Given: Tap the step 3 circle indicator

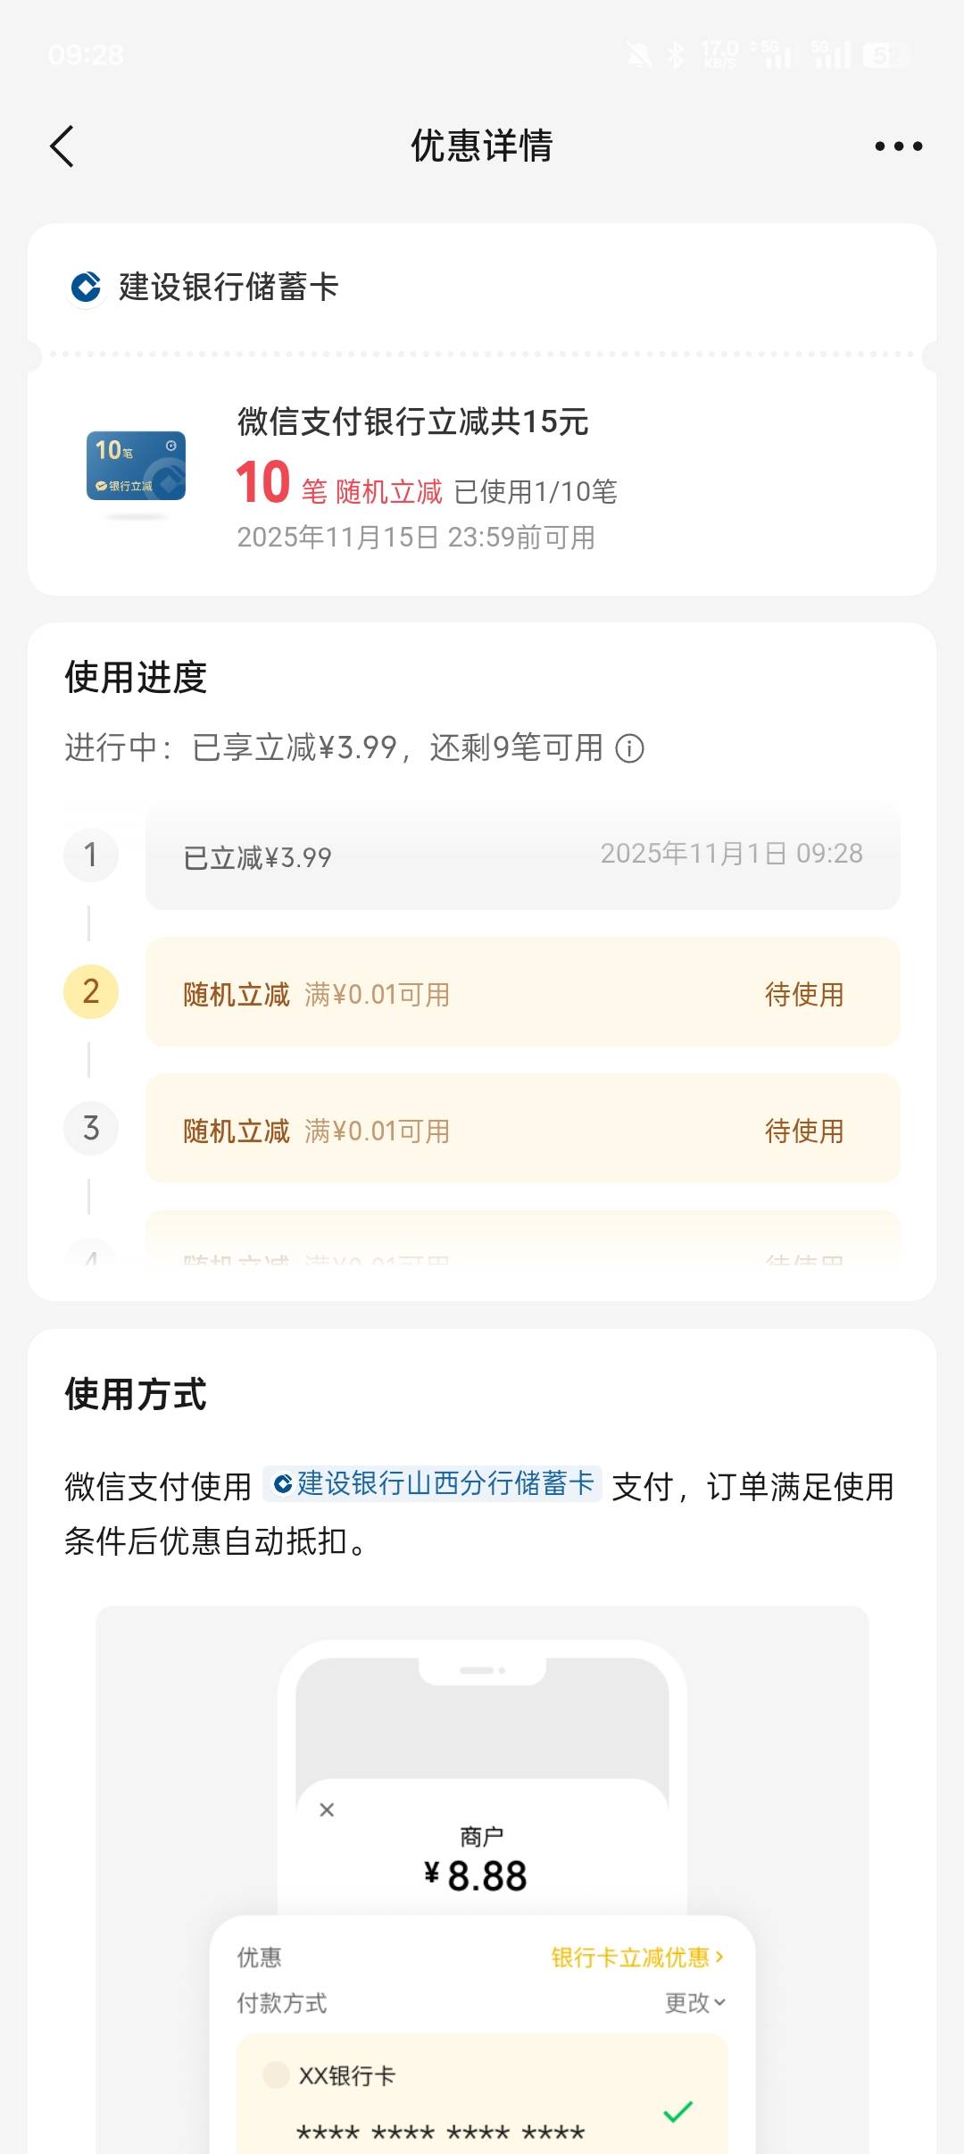Looking at the screenshot, I should point(91,1128).
